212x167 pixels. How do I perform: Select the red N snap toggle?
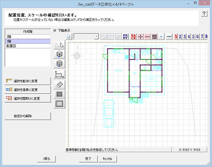pos(176,37)
